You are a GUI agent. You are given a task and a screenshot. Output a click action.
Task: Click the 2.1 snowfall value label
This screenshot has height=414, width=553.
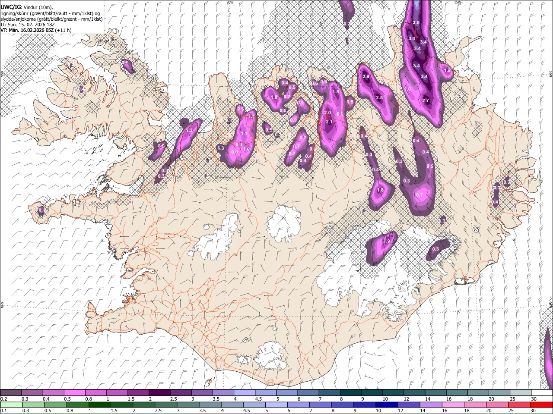329,122
